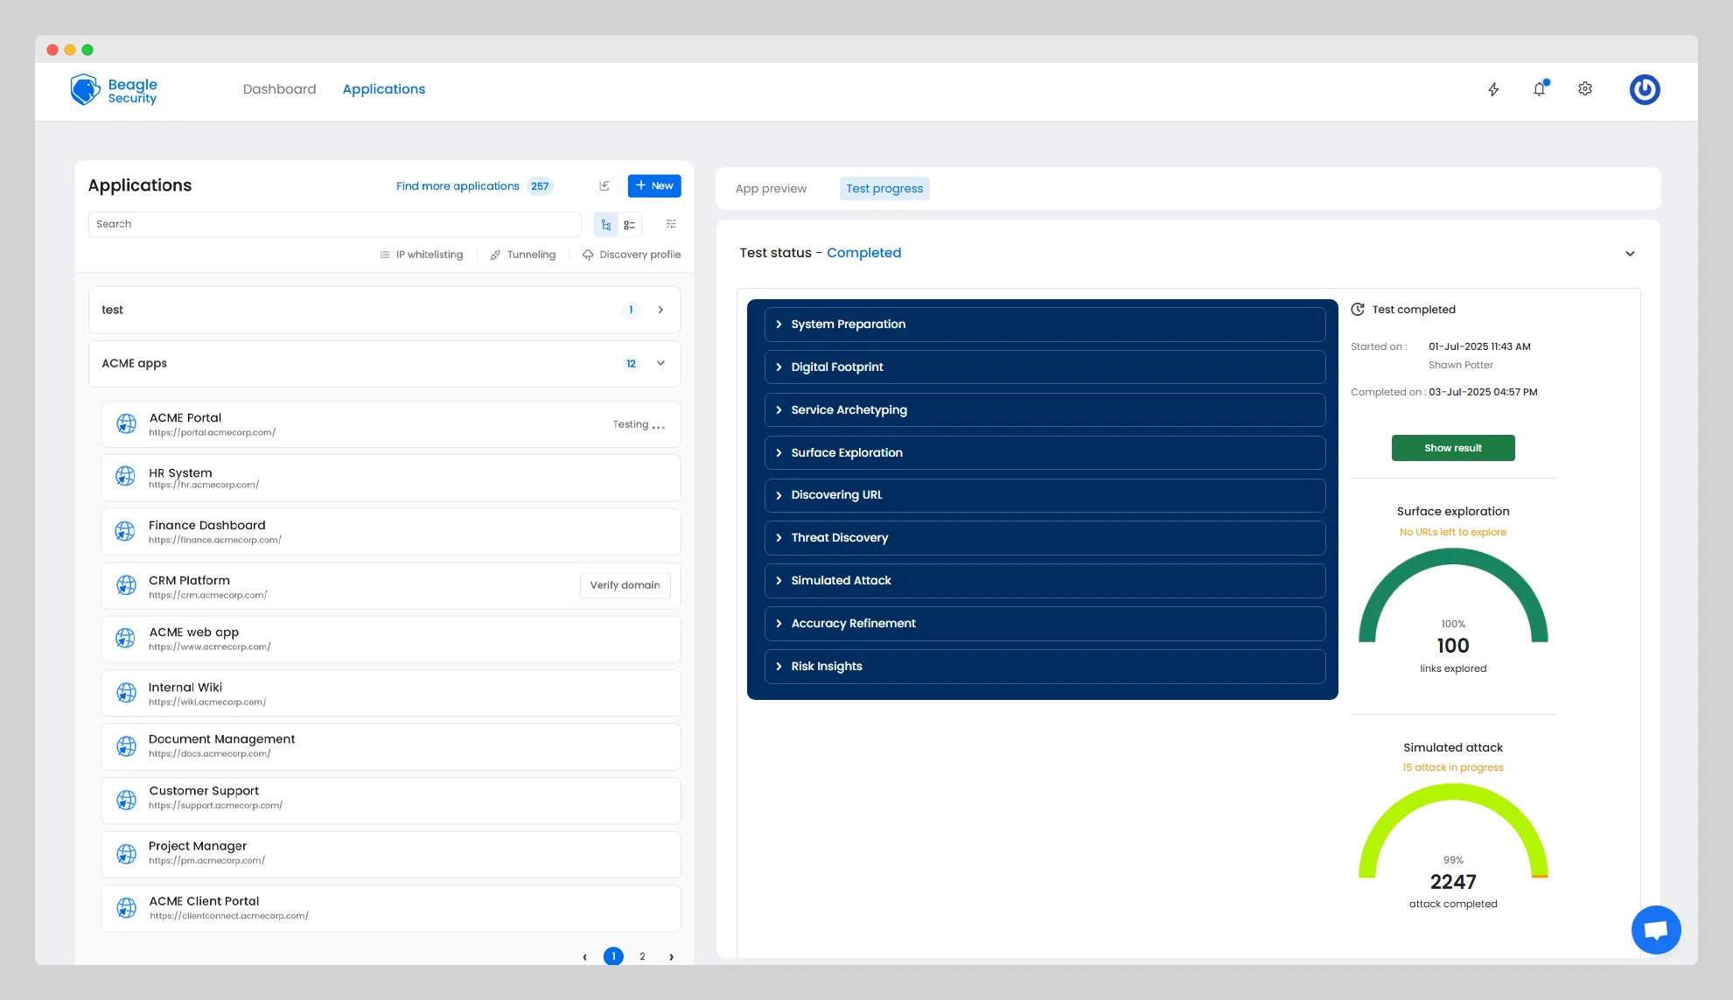Follow the Find more applications link
The image size is (1733, 1000).
458,186
